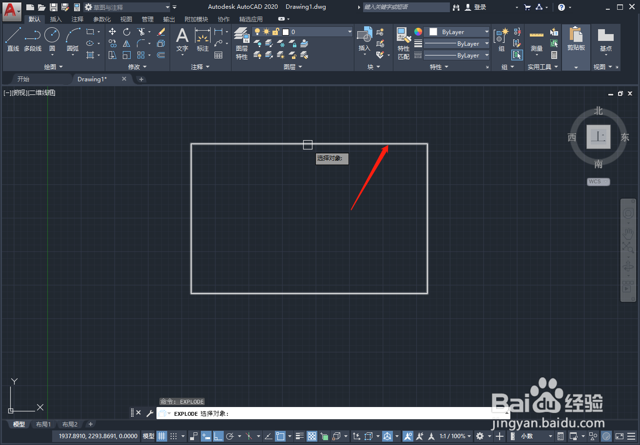Click the Trim scissors icon
Viewport: 640px width, 445px height.
[141, 32]
